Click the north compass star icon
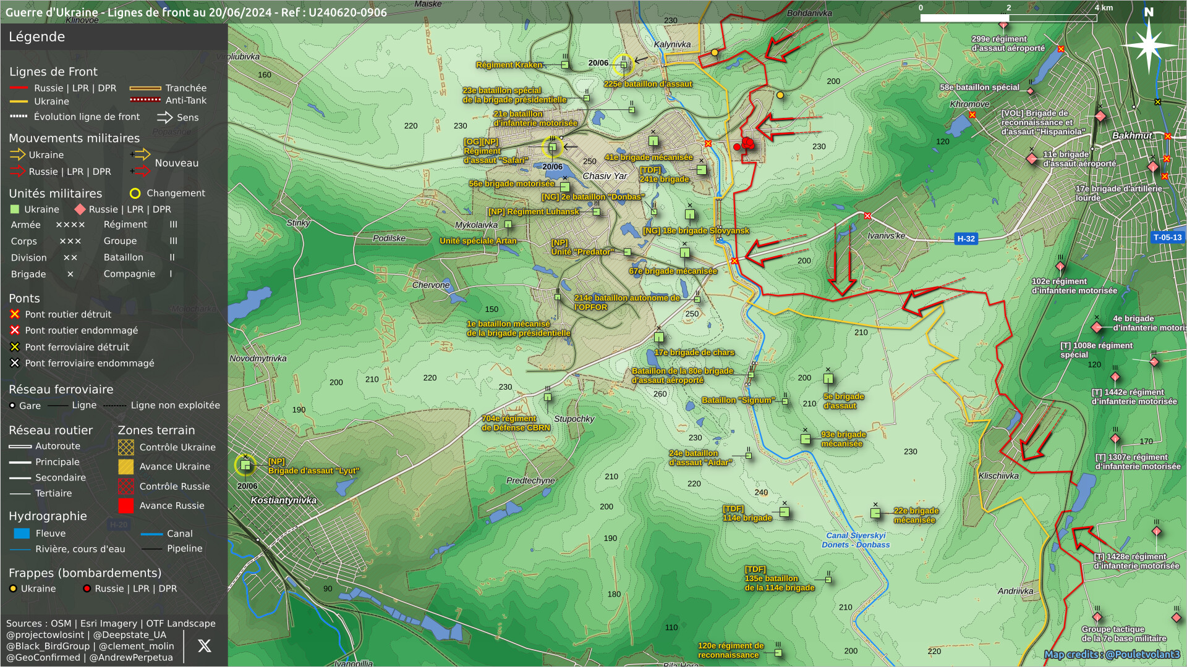The width and height of the screenshot is (1187, 667). 1148,45
